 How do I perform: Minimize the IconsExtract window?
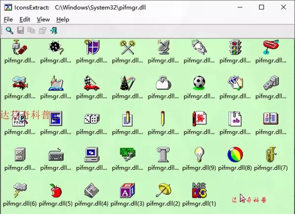coord(240,7)
